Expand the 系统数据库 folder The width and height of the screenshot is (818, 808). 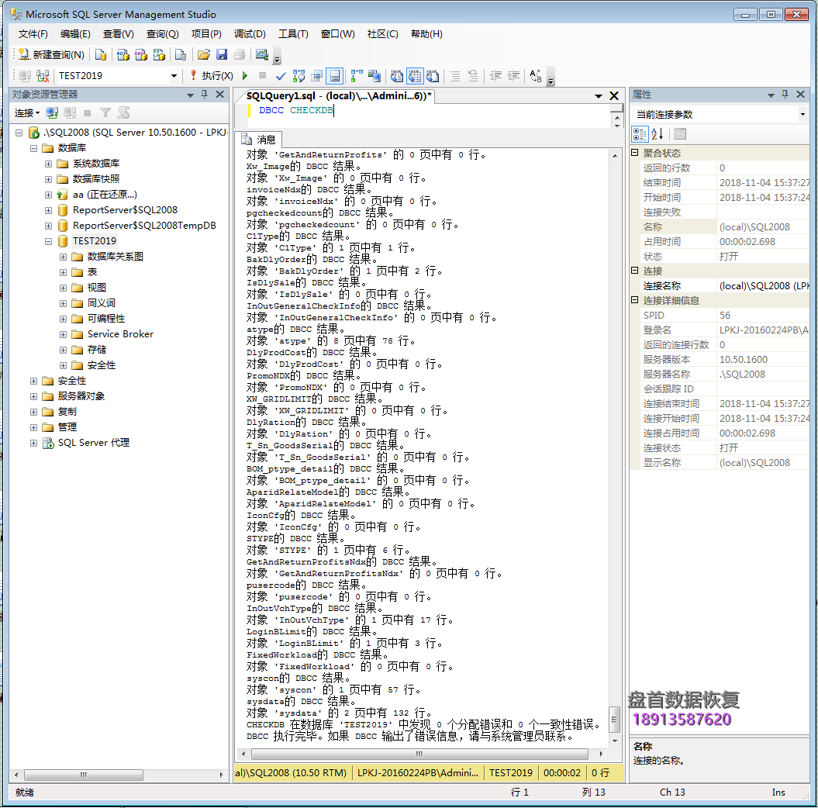49,164
